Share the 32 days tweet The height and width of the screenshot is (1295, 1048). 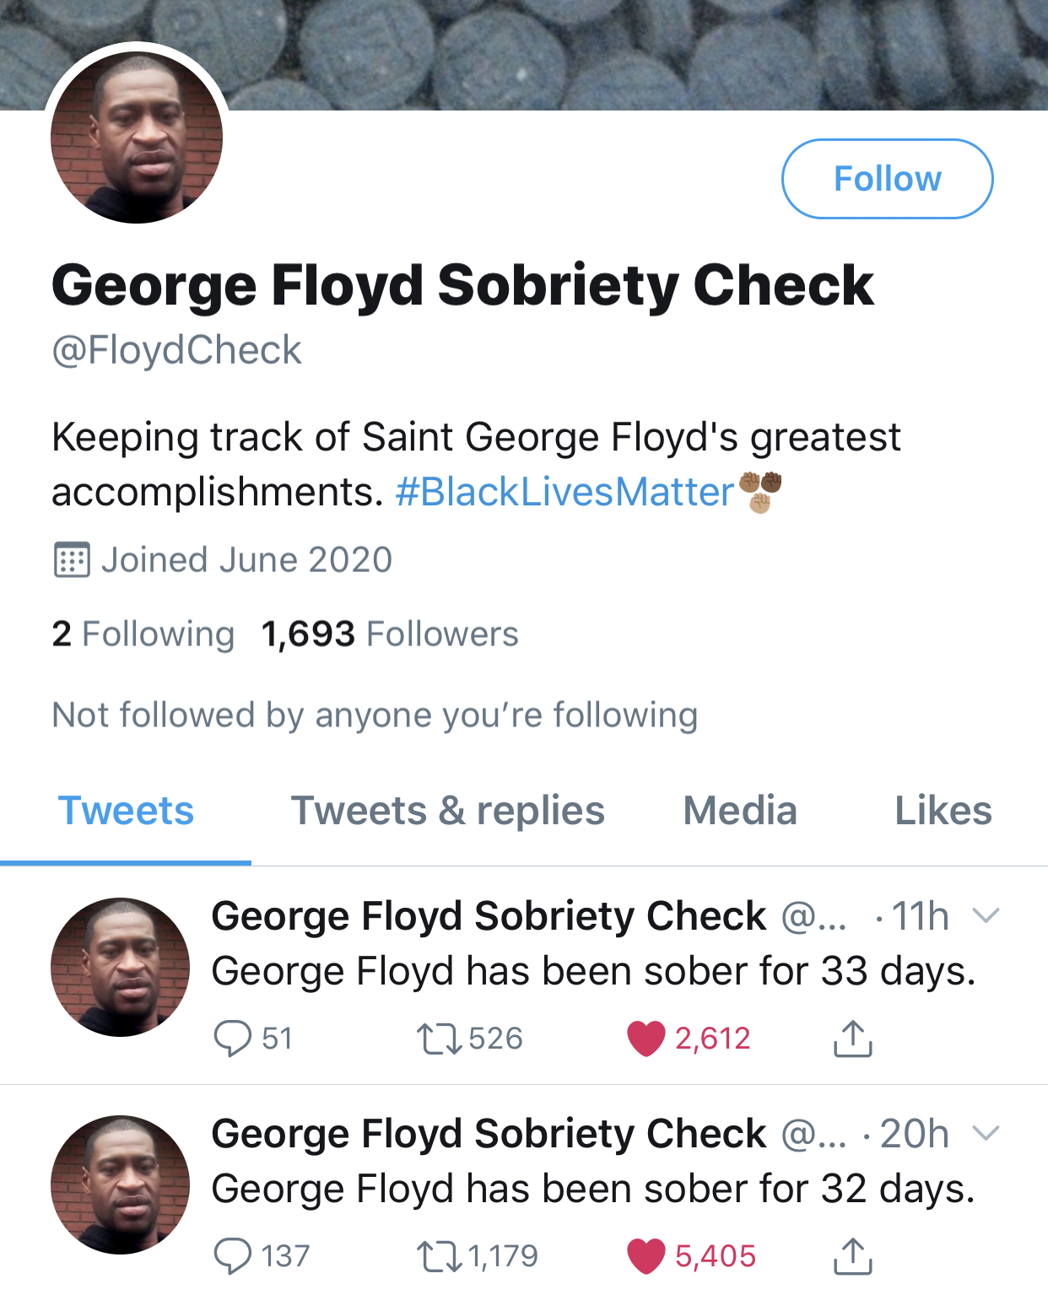(852, 1256)
